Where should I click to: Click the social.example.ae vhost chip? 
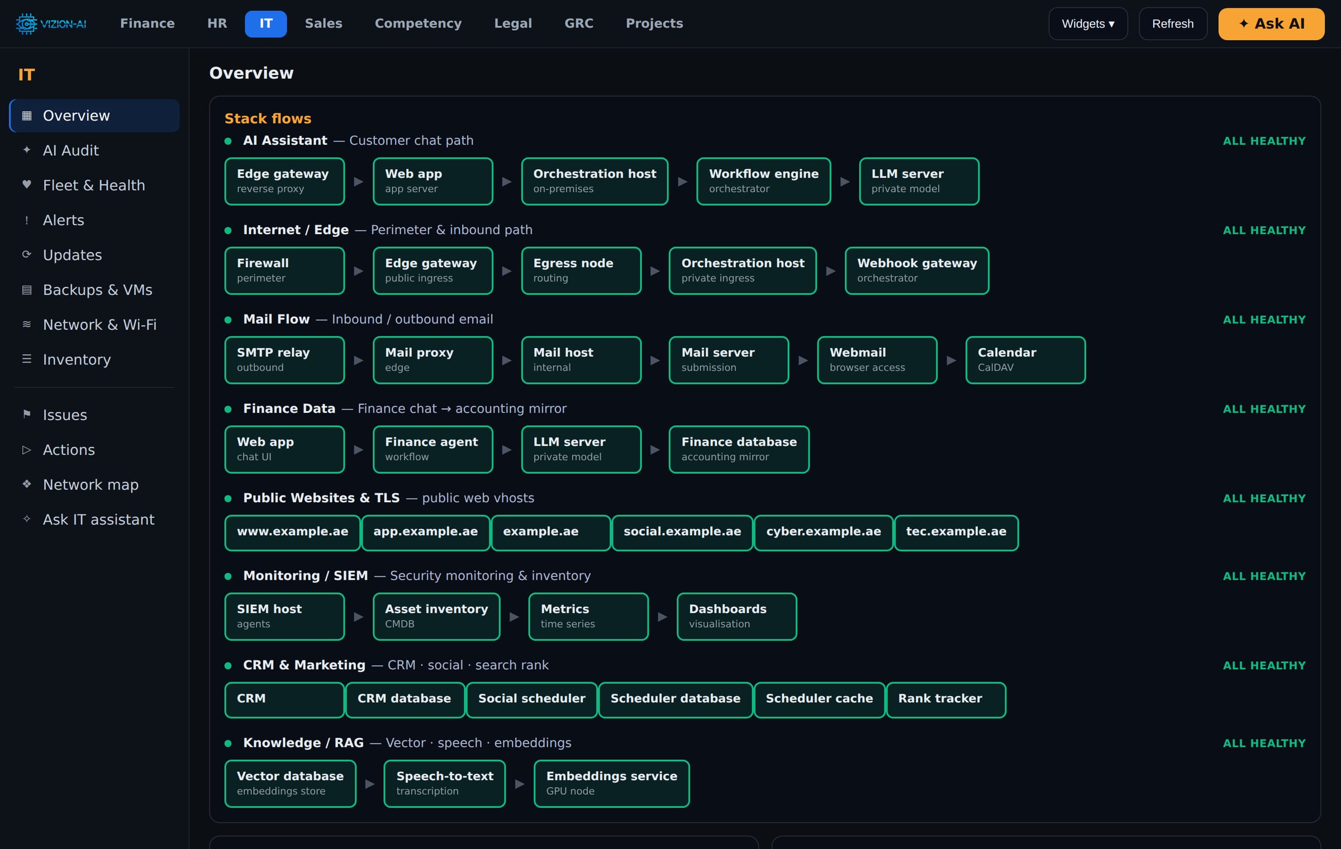pyautogui.click(x=682, y=532)
